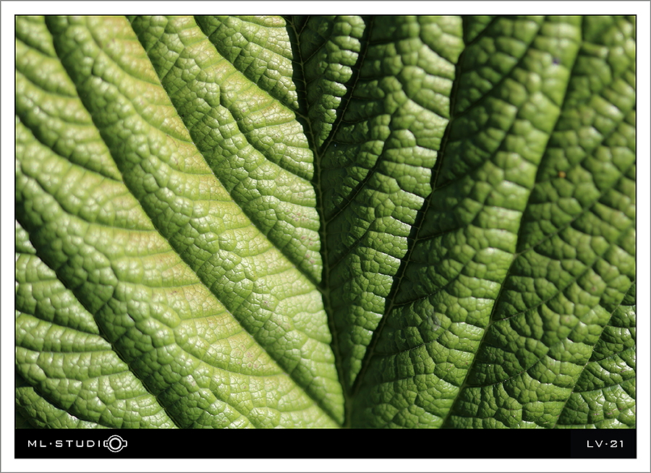651x473 pixels.
Task: Click the green leaf photograph
Action: (x=325, y=222)
